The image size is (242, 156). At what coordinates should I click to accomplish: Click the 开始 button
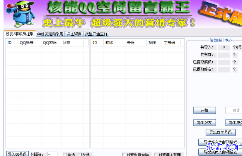204,110
